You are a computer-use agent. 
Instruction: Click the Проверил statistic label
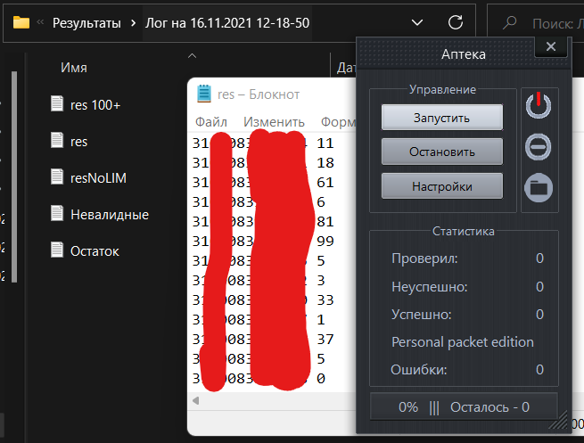click(424, 258)
